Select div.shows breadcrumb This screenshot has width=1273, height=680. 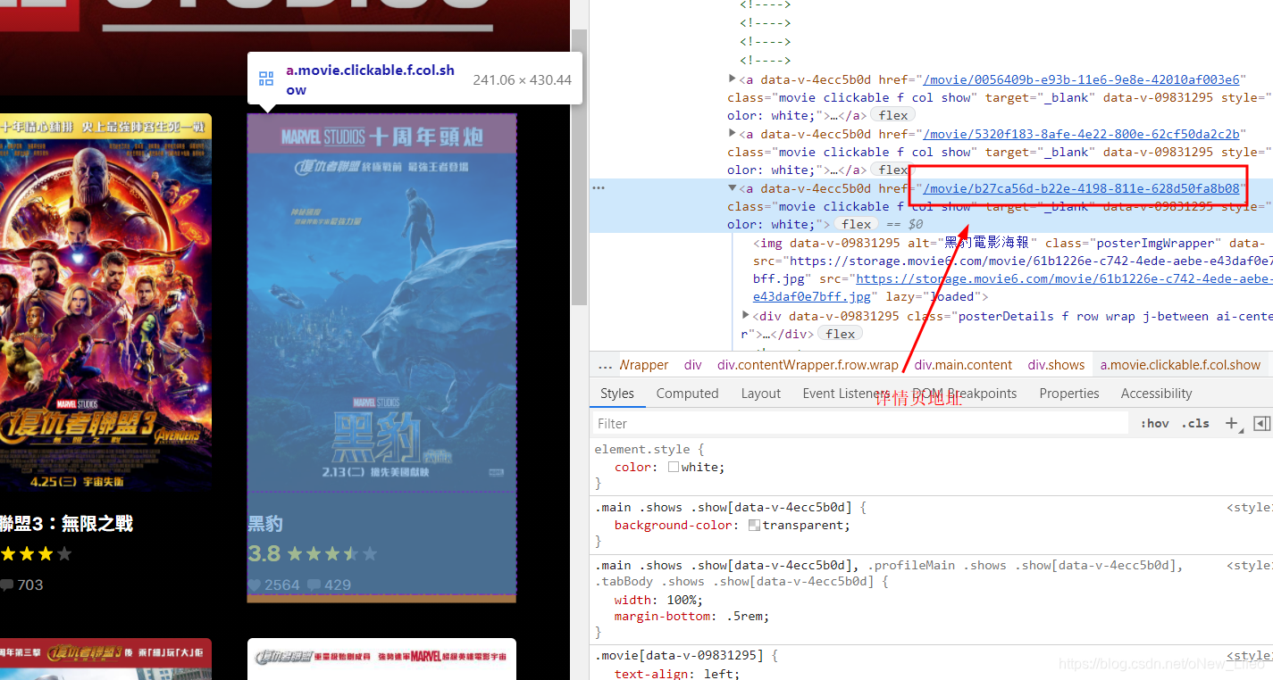point(1056,365)
